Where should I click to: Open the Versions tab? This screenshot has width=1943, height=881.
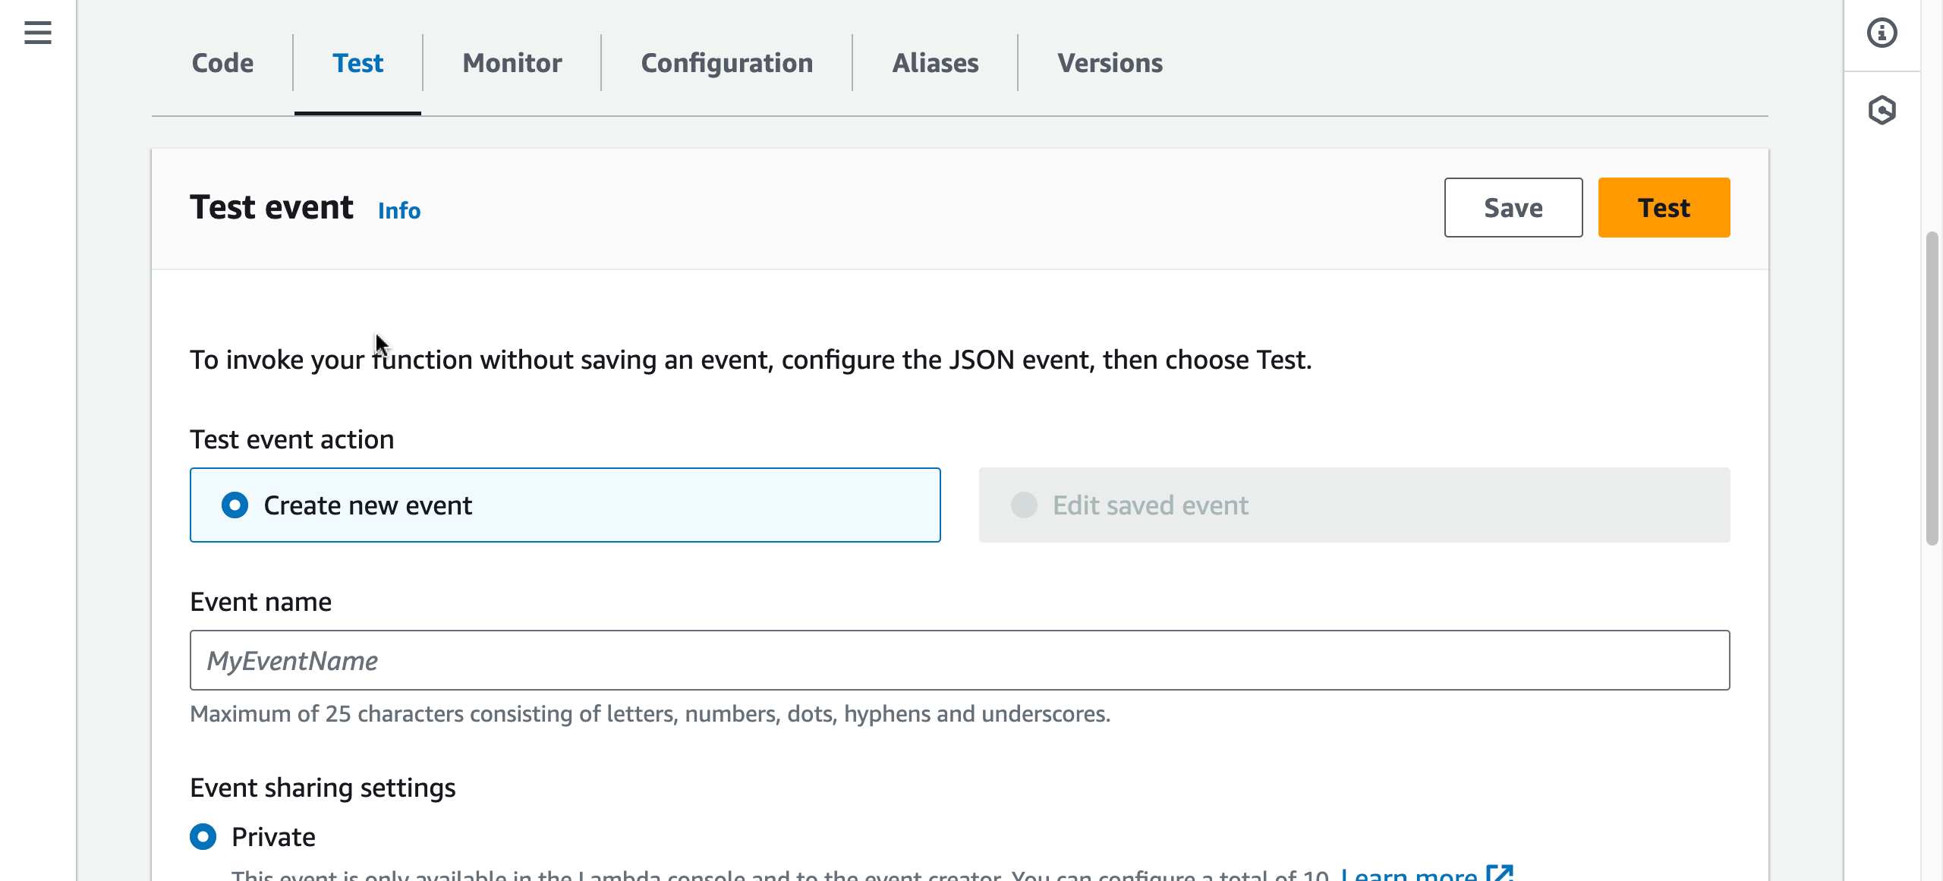(x=1110, y=63)
